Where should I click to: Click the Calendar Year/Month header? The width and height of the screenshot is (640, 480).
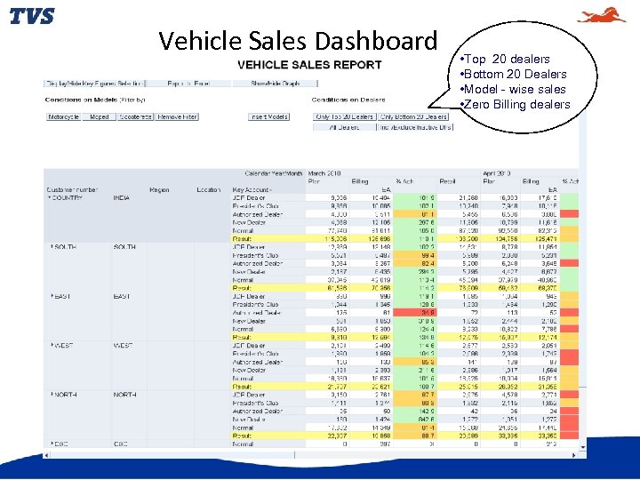coord(274,173)
